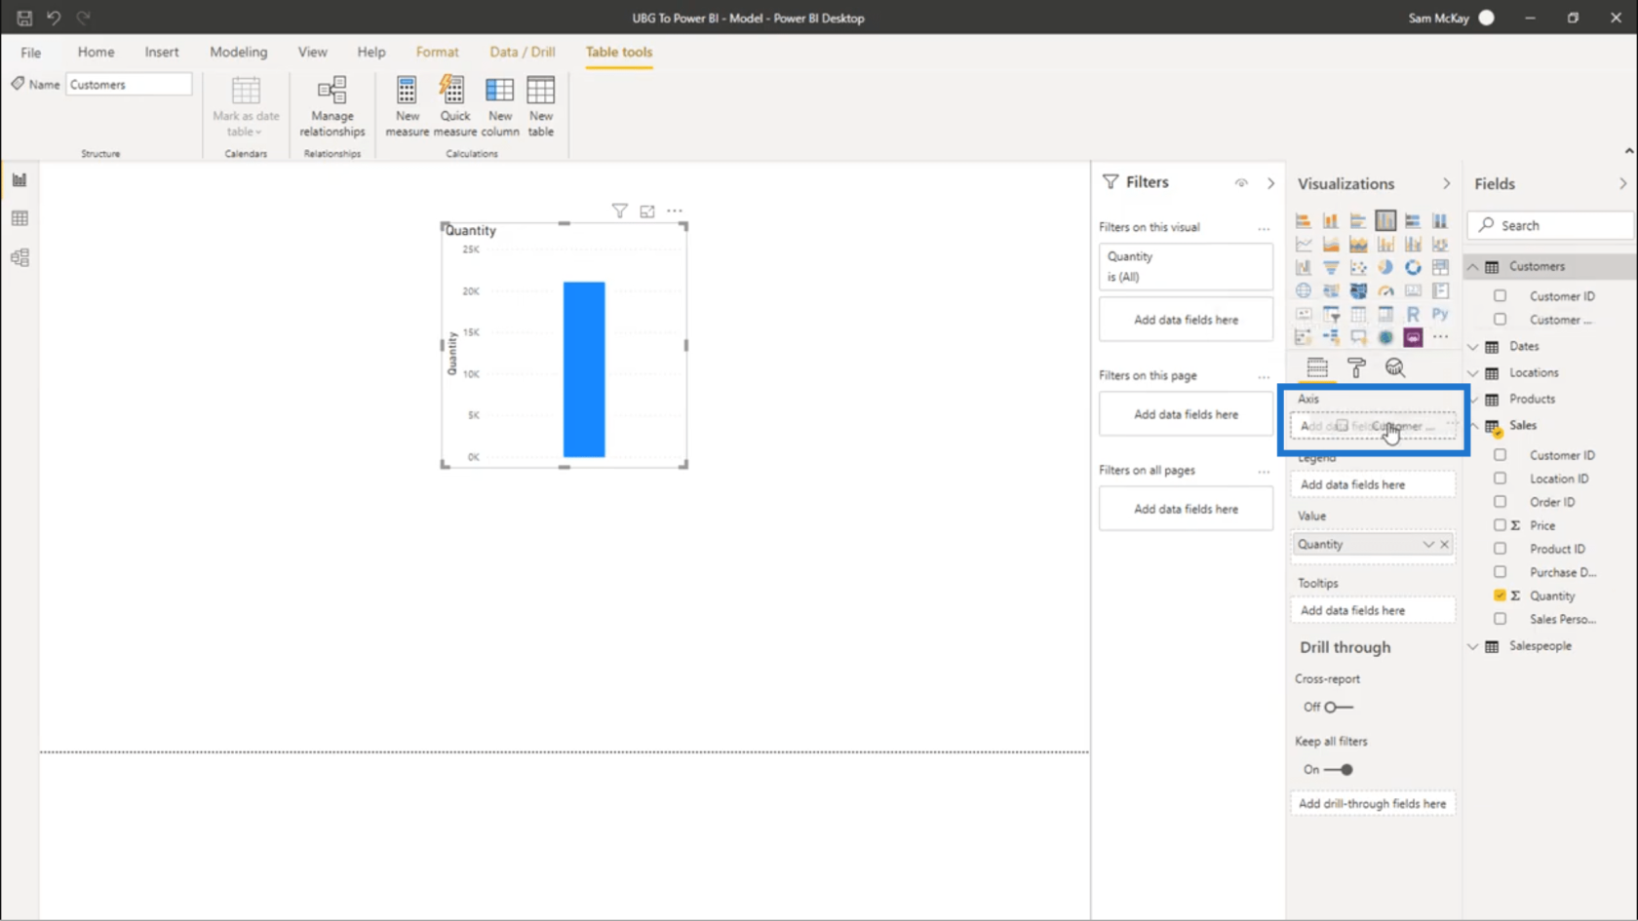Check the Order ID field
The image size is (1638, 921).
pos(1500,502)
